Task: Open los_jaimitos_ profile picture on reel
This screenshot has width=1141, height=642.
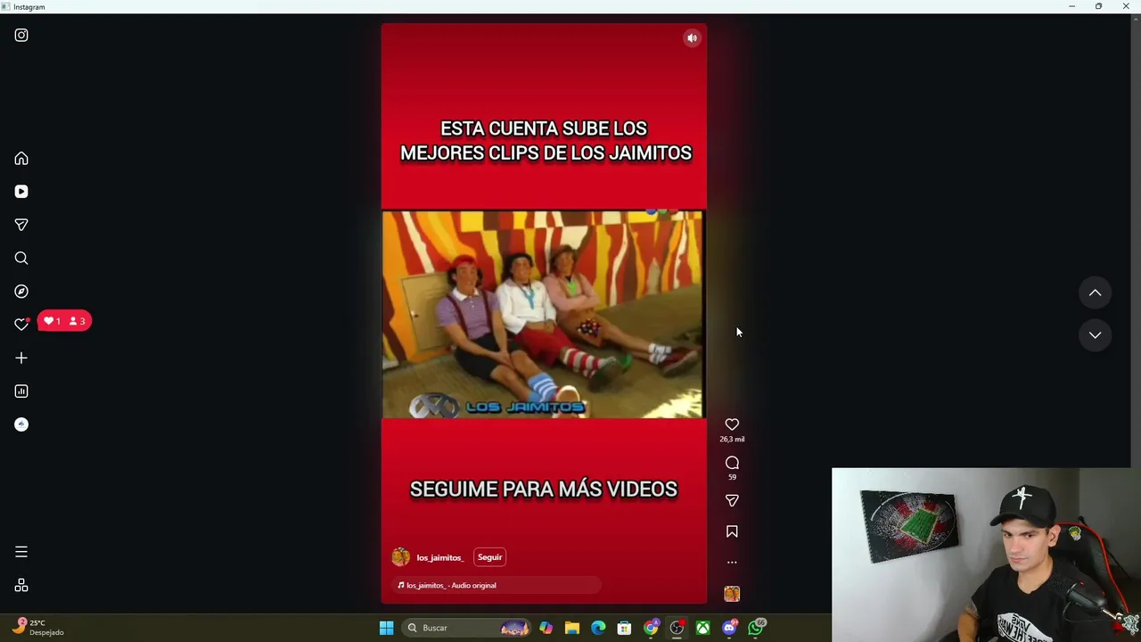Action: [x=400, y=557]
